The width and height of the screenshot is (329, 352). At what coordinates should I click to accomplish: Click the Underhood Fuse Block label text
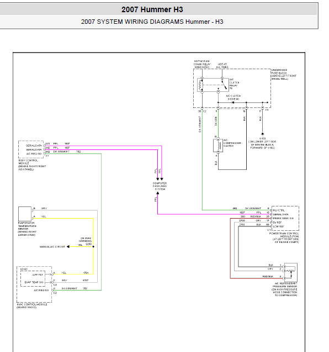click(284, 75)
